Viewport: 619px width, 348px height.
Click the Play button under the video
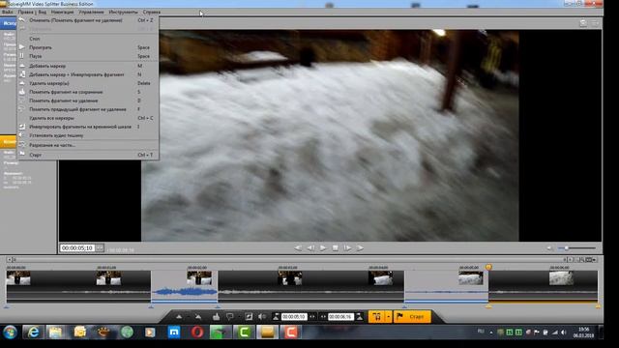point(323,248)
